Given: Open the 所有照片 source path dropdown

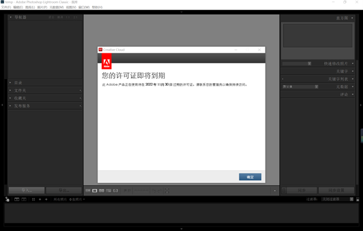Looking at the screenshot, I should coord(69,199).
